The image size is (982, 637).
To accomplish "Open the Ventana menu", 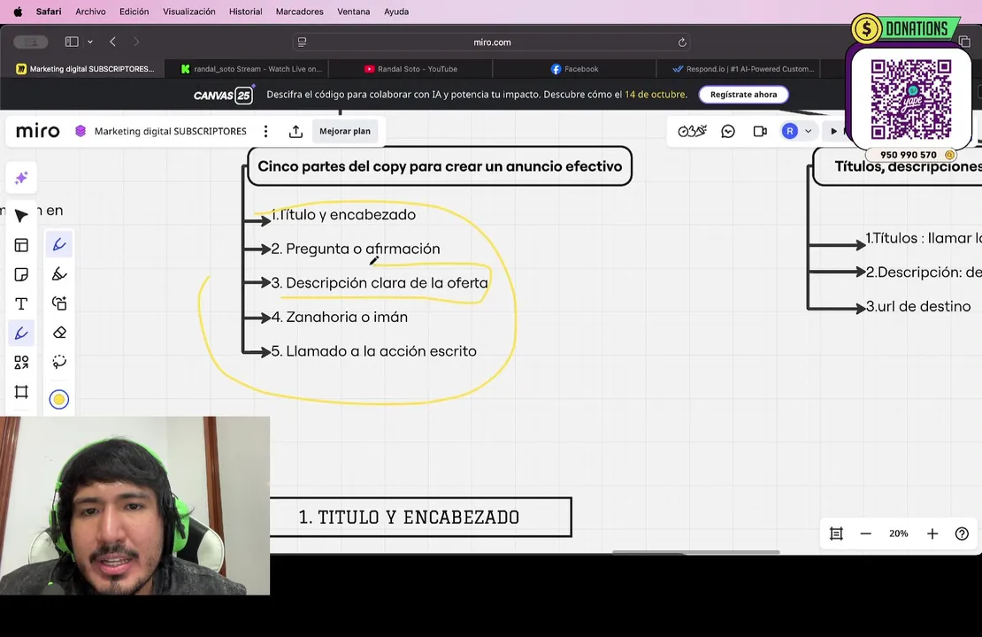I will [353, 12].
